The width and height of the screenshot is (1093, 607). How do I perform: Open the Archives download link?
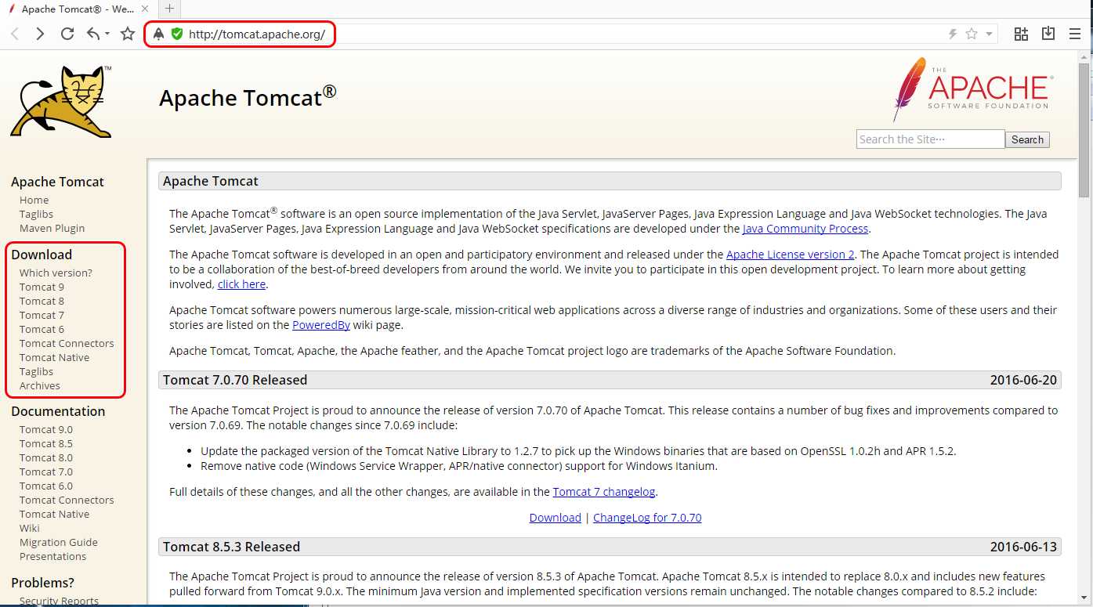pyautogui.click(x=39, y=385)
